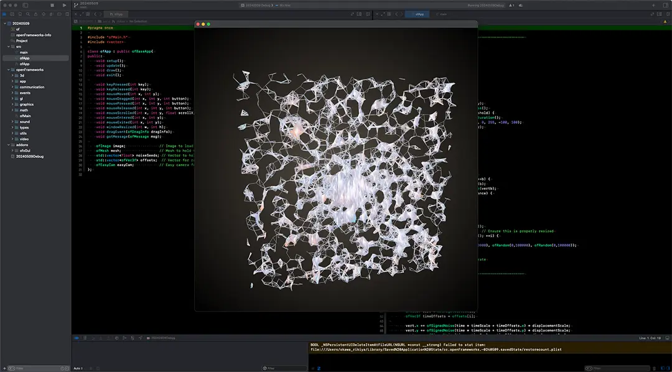Click the plus Library button in toolbar

[x=653, y=5]
